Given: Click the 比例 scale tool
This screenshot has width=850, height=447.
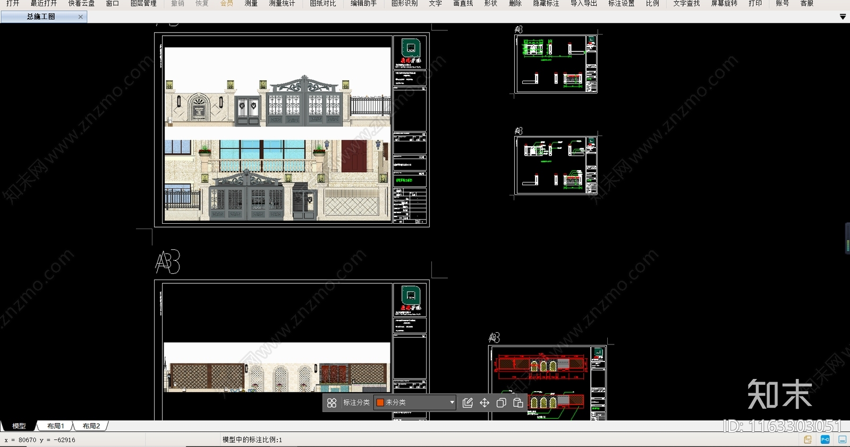Looking at the screenshot, I should 652,4.
